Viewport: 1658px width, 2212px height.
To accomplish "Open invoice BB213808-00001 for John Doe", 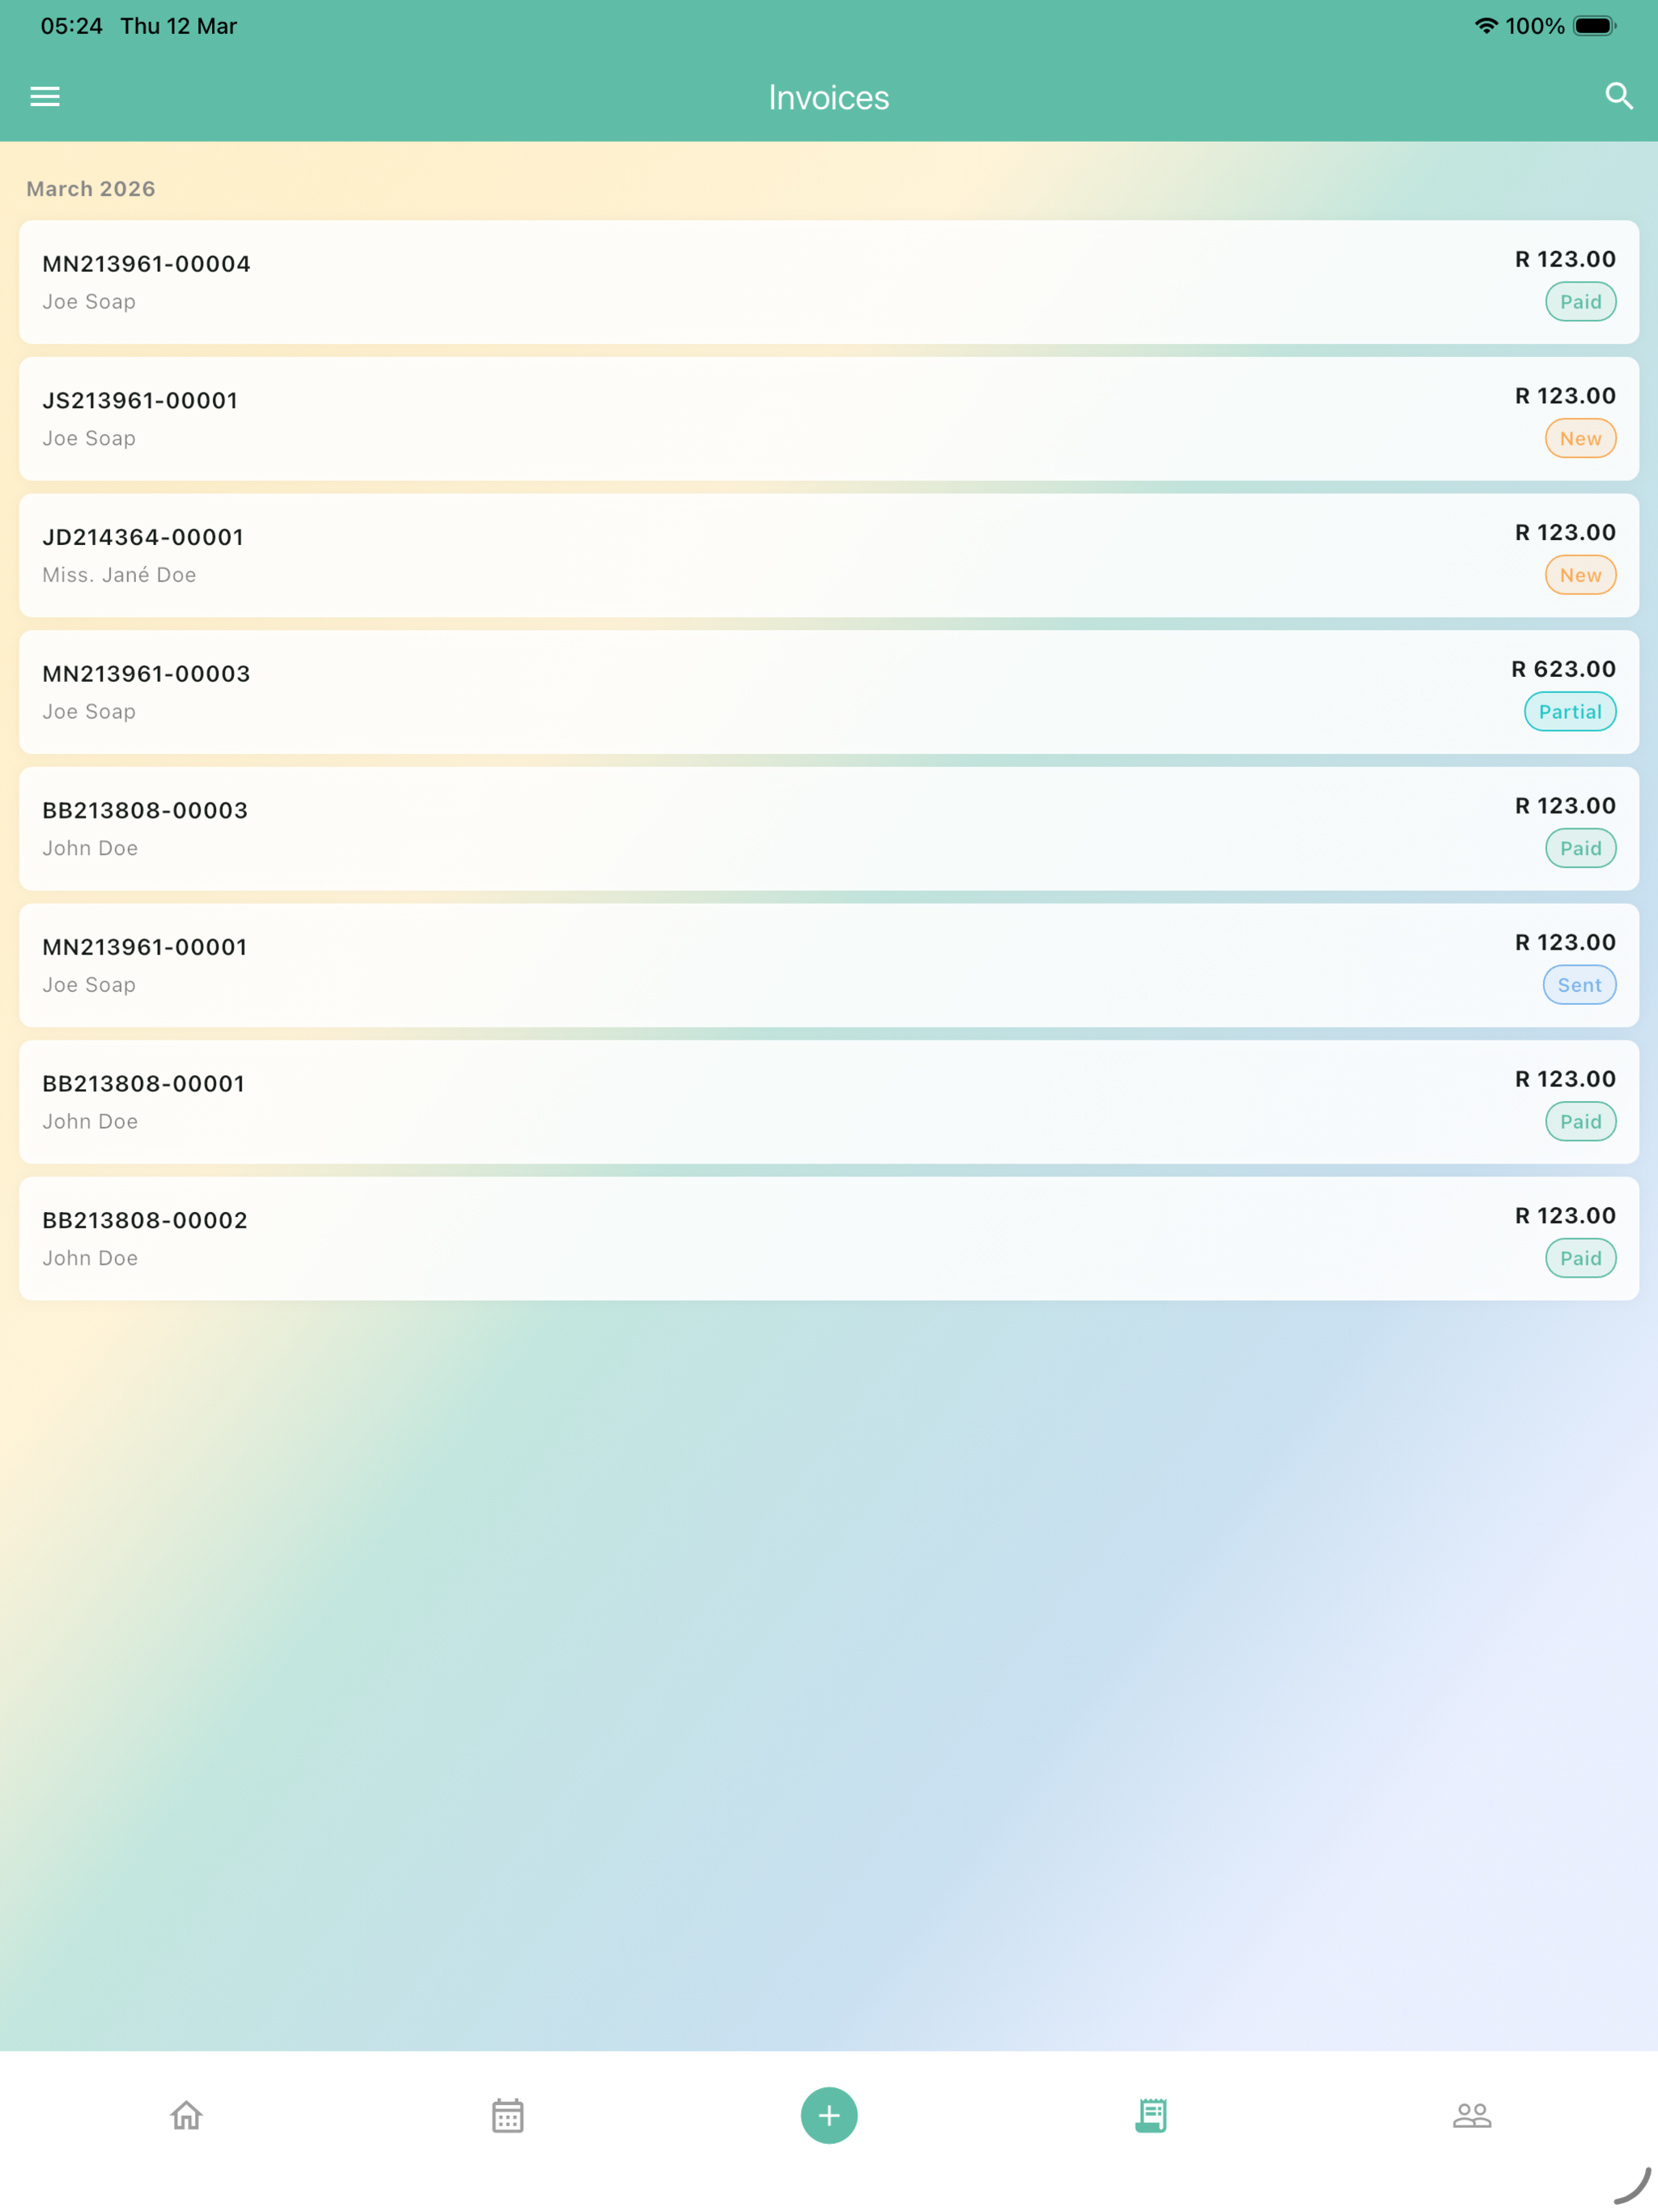I will pyautogui.click(x=829, y=1102).
